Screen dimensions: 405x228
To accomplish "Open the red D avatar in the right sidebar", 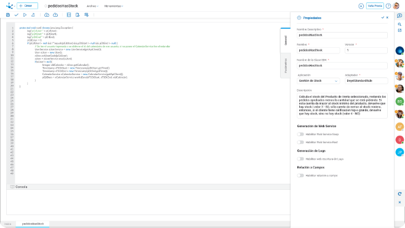I will (399, 140).
